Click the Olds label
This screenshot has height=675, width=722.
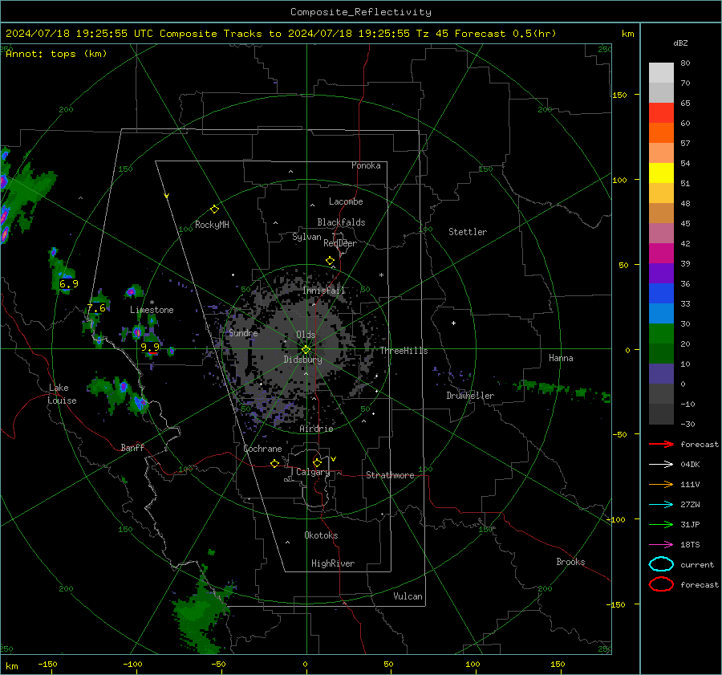click(306, 335)
